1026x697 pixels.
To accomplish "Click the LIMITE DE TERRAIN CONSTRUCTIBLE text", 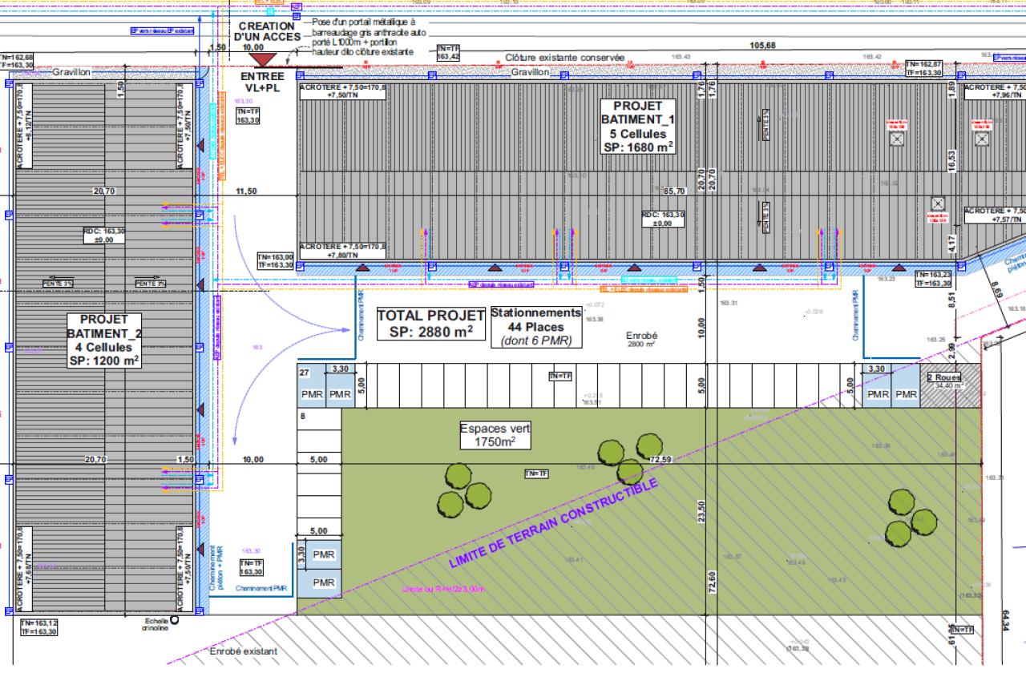I will [553, 524].
